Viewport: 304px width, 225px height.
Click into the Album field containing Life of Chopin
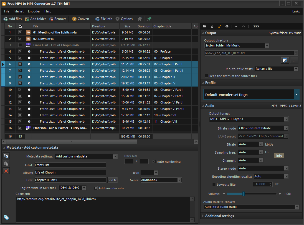(70, 173)
